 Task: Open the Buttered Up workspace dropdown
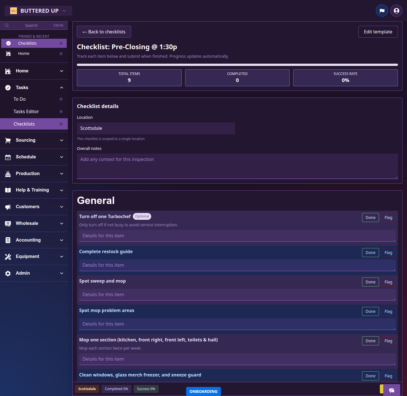pos(38,11)
